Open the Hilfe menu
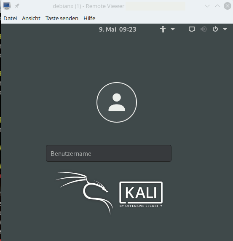 [89, 18]
